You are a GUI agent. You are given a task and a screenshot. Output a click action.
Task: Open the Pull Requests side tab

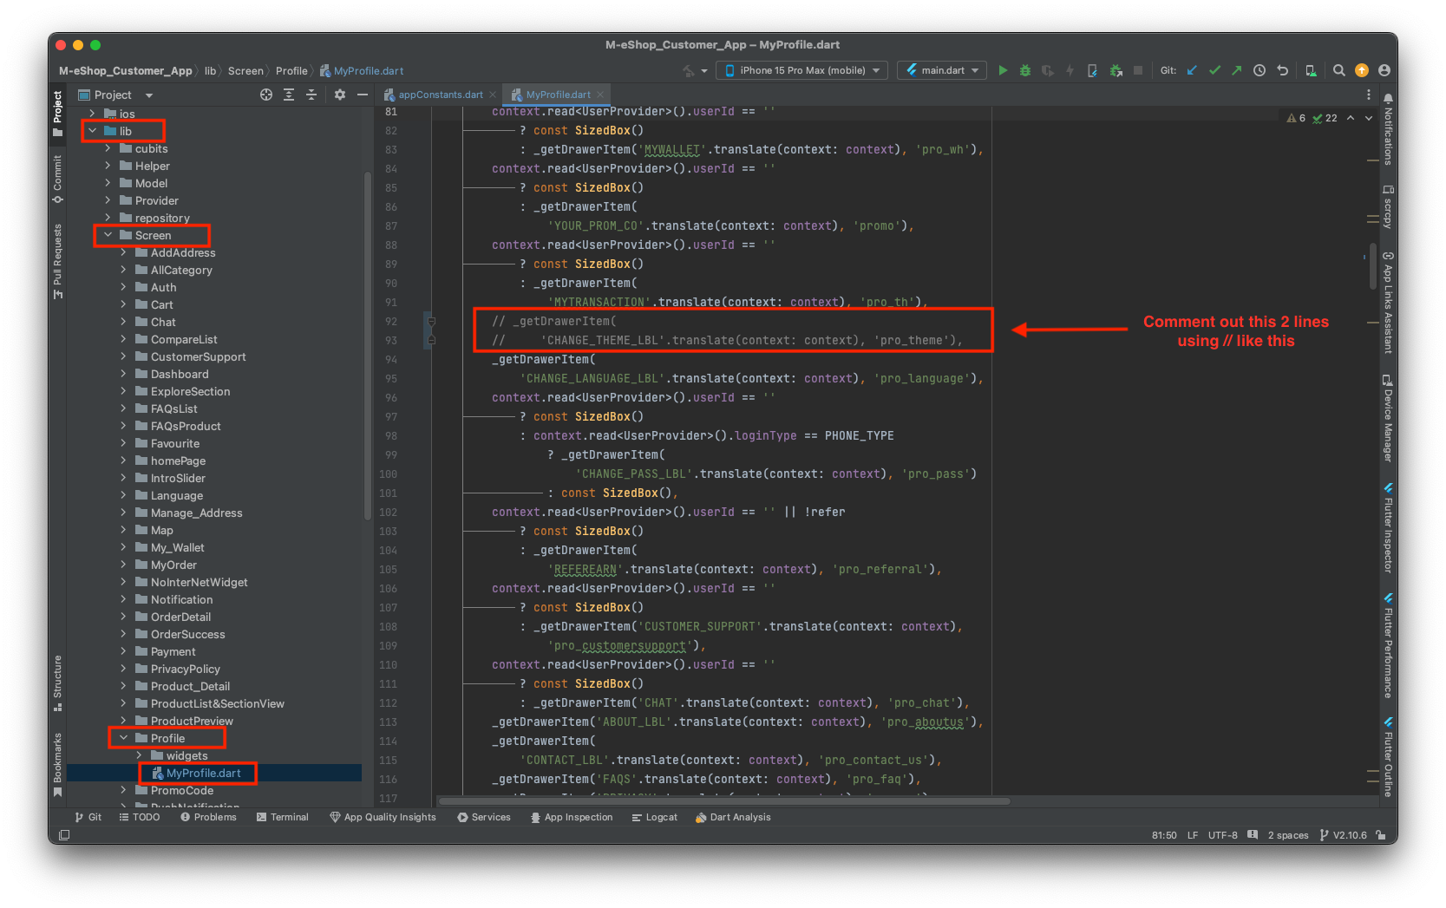tap(58, 260)
